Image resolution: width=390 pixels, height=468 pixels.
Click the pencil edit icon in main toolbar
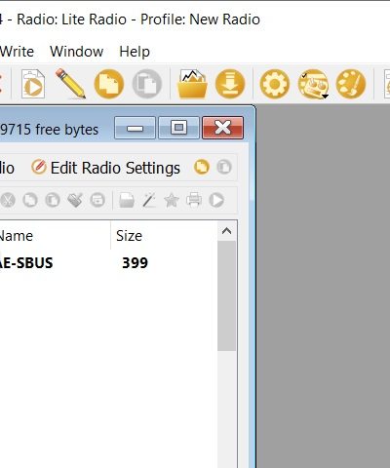(x=70, y=84)
